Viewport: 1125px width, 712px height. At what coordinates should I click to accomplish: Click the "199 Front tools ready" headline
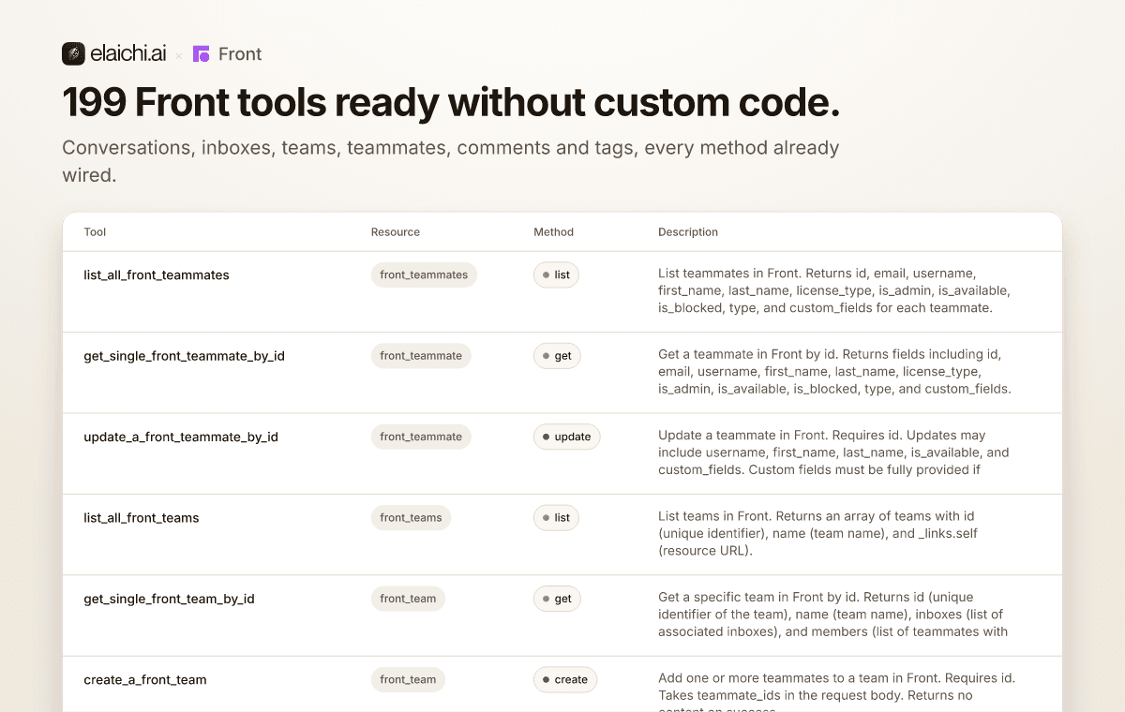(451, 102)
